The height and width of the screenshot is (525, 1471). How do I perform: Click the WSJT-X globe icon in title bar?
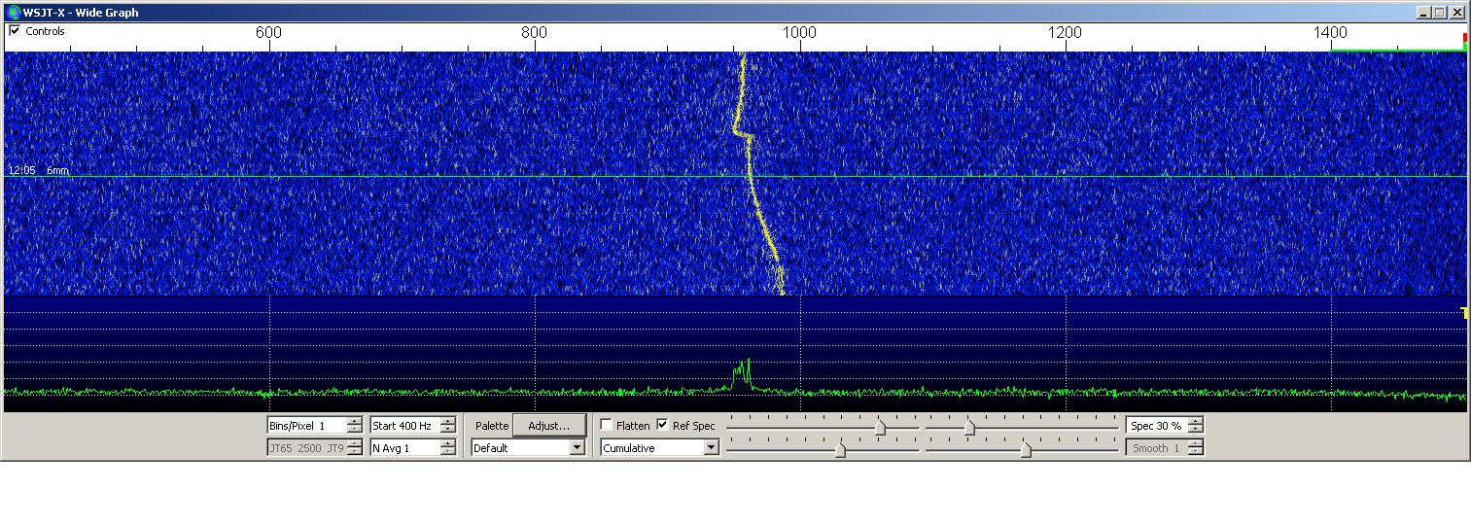(x=14, y=13)
